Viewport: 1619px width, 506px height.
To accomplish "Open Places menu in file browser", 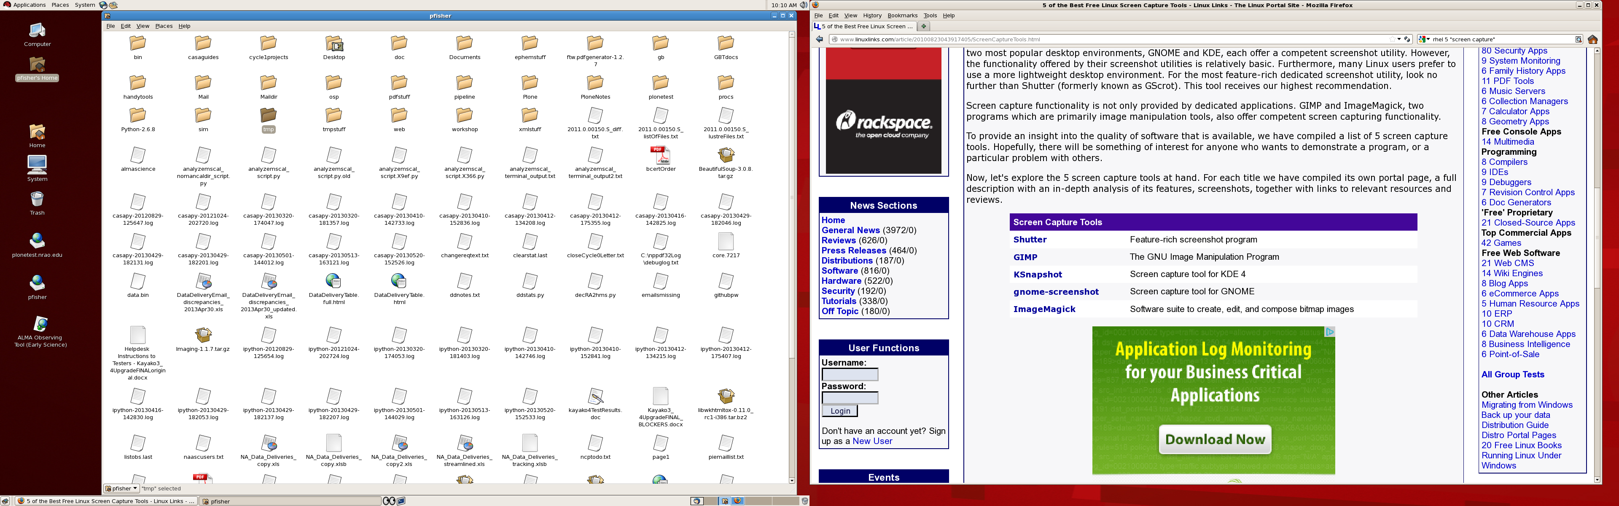I will [x=164, y=27].
